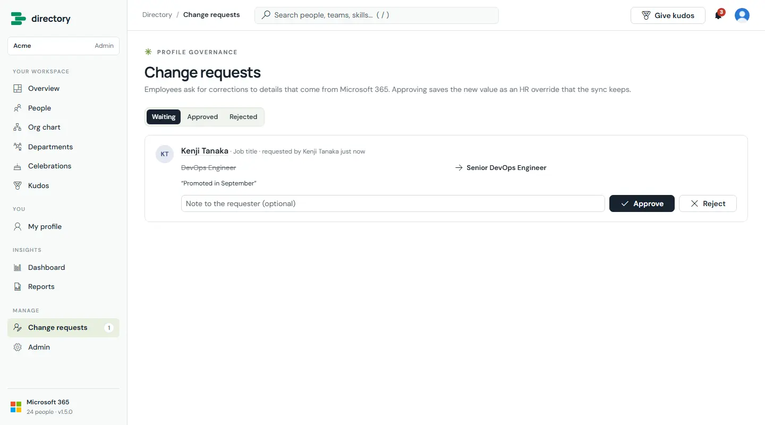Click the "PROFILE GOVERNANCE" label
The height and width of the screenshot is (425, 765).
click(197, 52)
